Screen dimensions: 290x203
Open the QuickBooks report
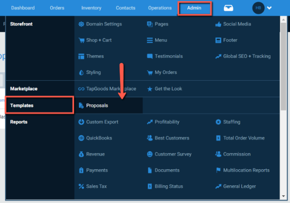[99, 138]
